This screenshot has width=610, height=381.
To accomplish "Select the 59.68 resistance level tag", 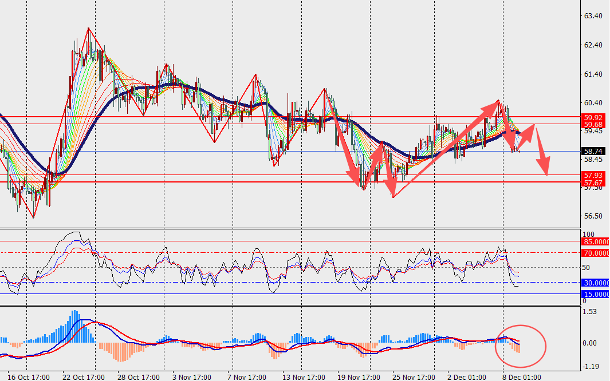I will click(x=592, y=124).
